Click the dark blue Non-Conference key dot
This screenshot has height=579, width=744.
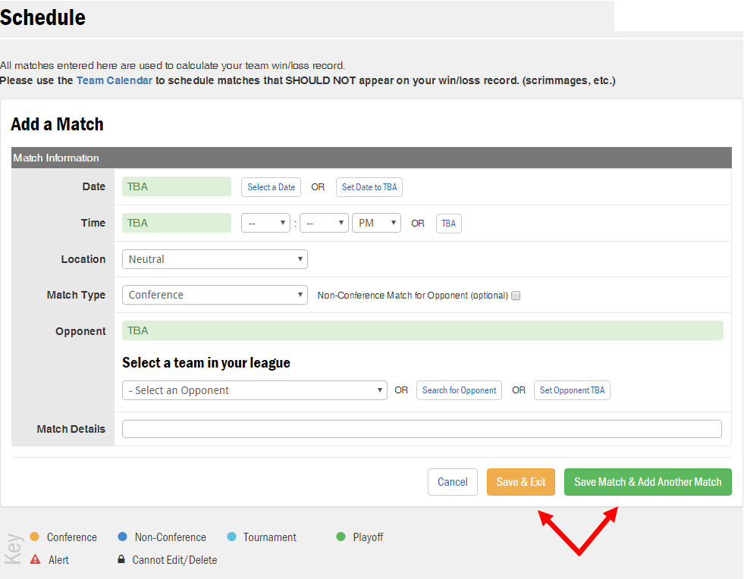click(122, 537)
